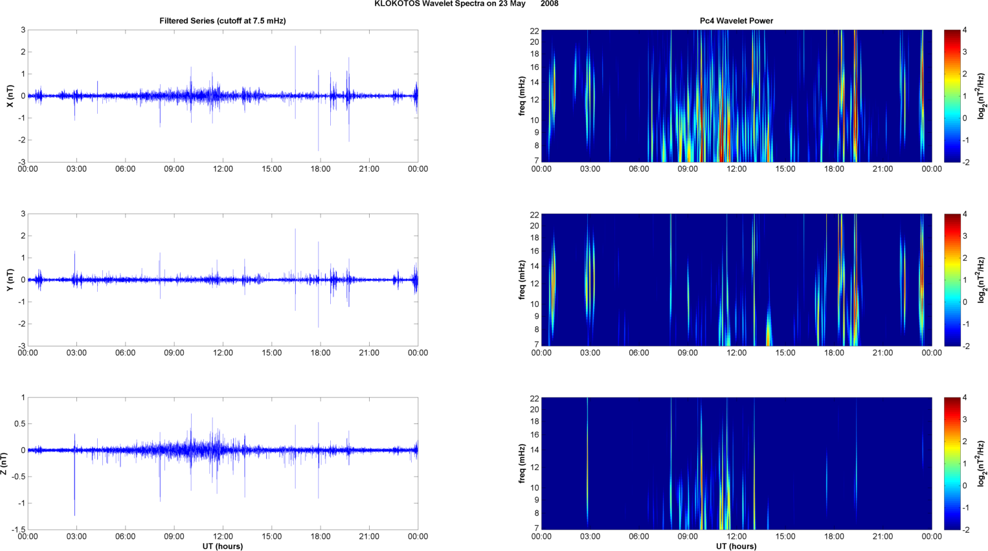Click the 'freq (mHz)' label of top spectrogram
Viewport: 988px width, 551px height.
[x=522, y=96]
